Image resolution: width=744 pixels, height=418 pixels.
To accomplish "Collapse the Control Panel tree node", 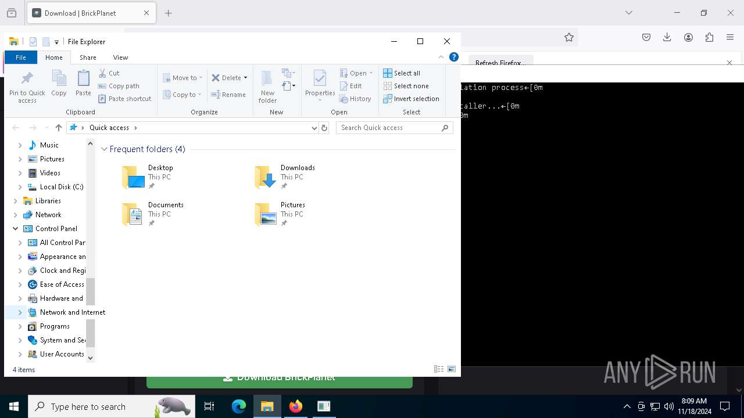I will click(15, 229).
